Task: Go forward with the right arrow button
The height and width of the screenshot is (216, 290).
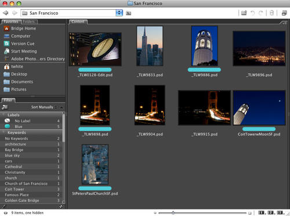Action: (14, 13)
